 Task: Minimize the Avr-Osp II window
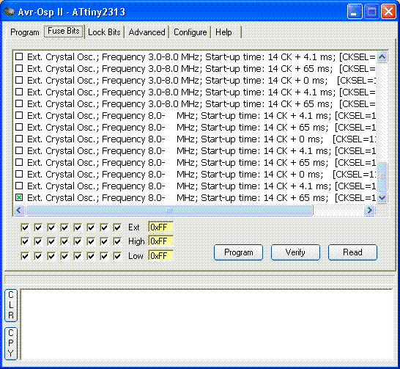[355, 12]
